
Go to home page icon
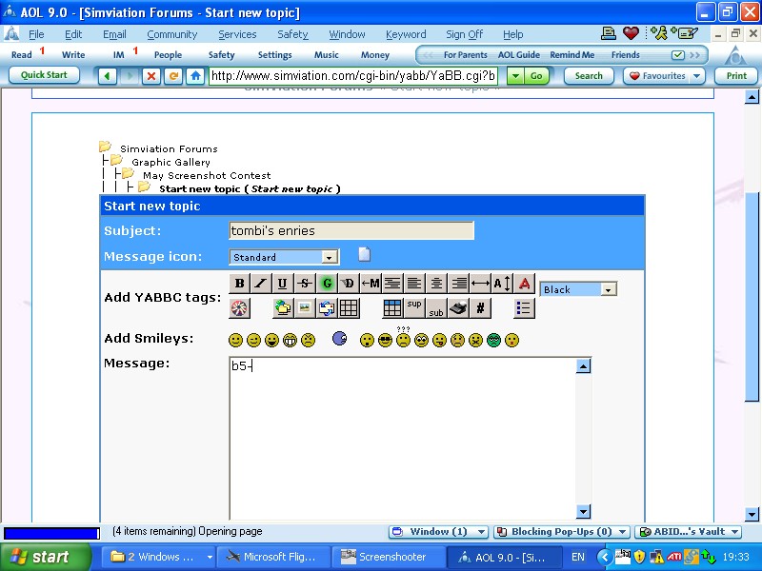coord(195,76)
